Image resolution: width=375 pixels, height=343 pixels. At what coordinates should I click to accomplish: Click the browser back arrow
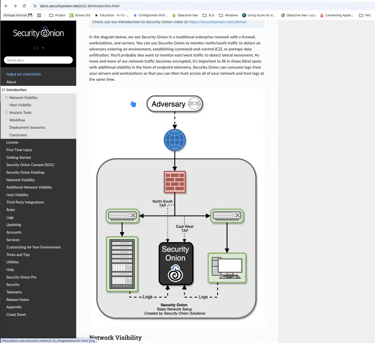[x=6, y=6]
